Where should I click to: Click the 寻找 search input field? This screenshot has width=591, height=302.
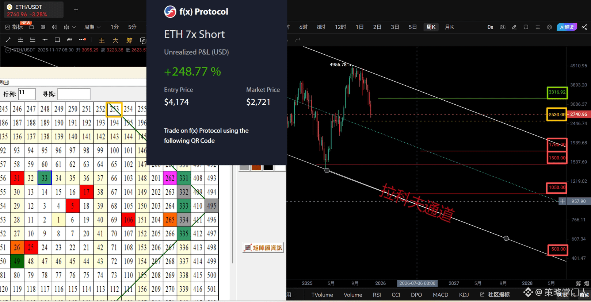[74, 94]
